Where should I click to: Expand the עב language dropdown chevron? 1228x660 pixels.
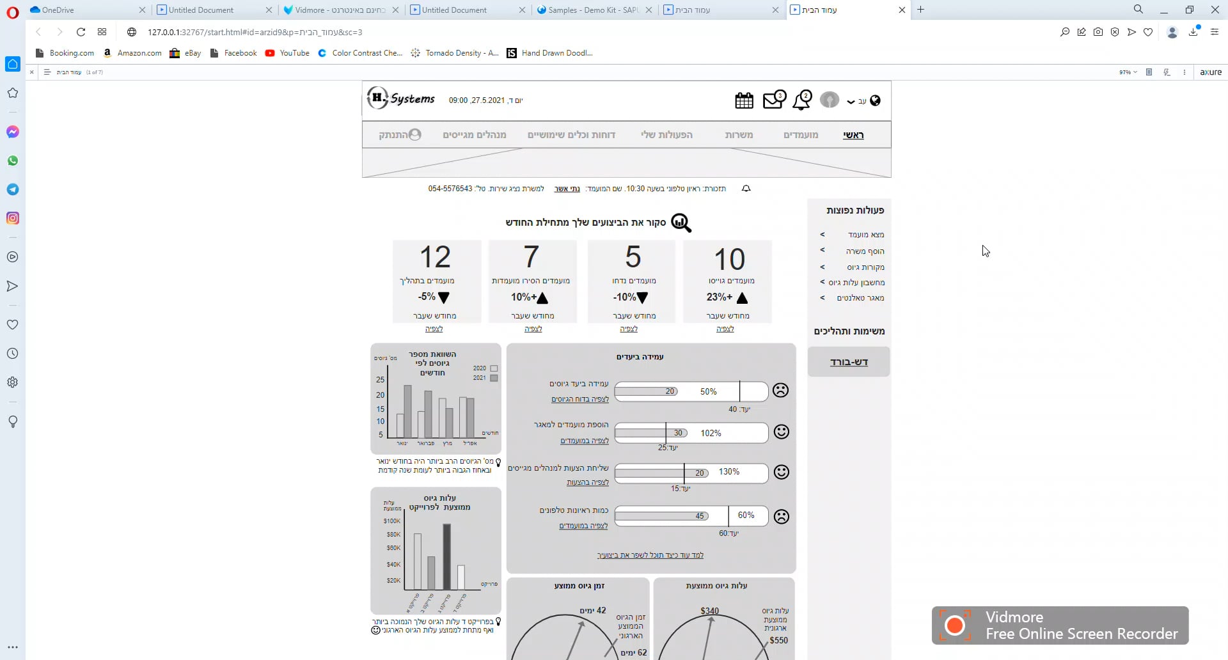point(851,102)
